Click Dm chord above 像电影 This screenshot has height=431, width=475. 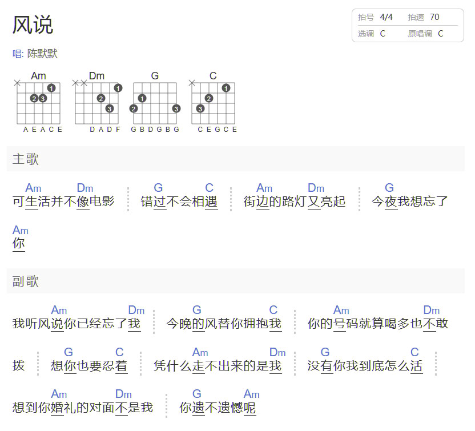pos(85,188)
